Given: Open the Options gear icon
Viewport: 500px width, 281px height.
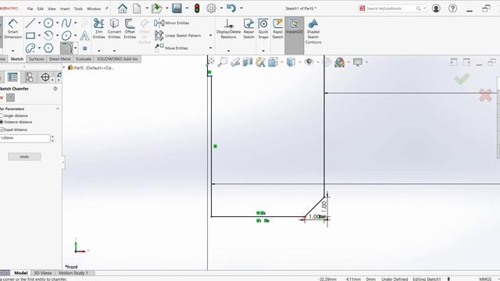Looking at the screenshot, I should (211, 9).
